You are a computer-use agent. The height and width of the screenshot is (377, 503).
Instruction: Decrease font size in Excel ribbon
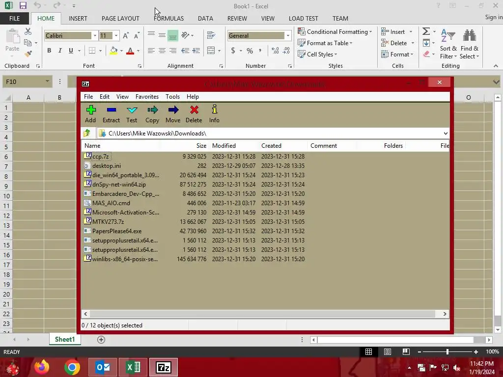137,35
